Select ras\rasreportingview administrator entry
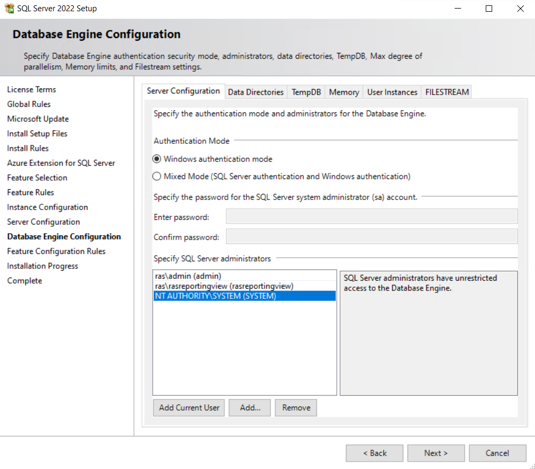535x469 pixels. pos(224,286)
